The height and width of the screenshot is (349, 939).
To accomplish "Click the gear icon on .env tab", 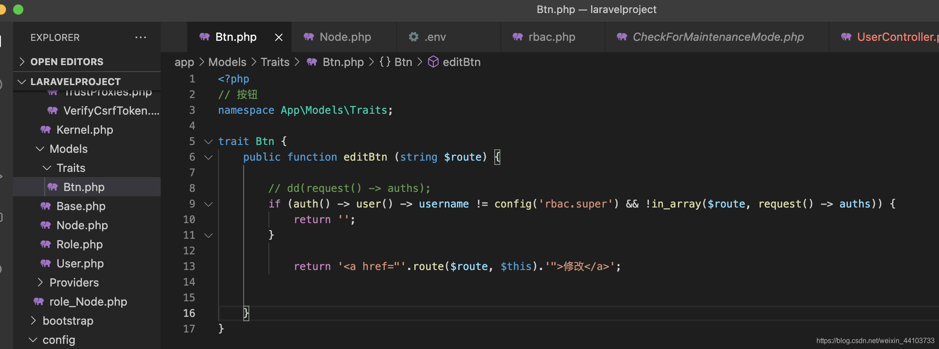I will [x=413, y=37].
